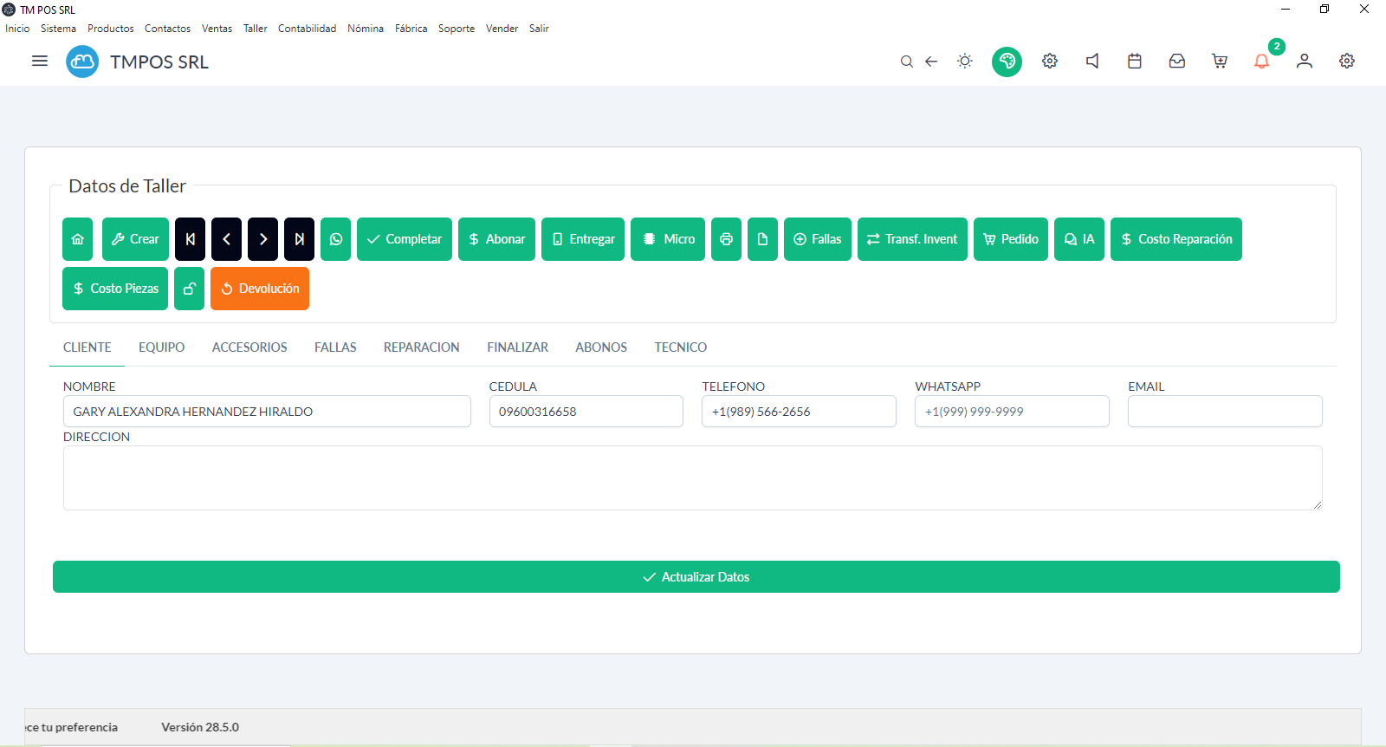Click the WHATSAPP input field
Image resolution: width=1386 pixels, height=747 pixels.
[x=1012, y=412]
